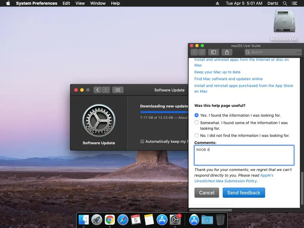Select 'Somewhat. I found some' radio option
Viewport: 304px width, 228px height.
[x=197, y=123]
